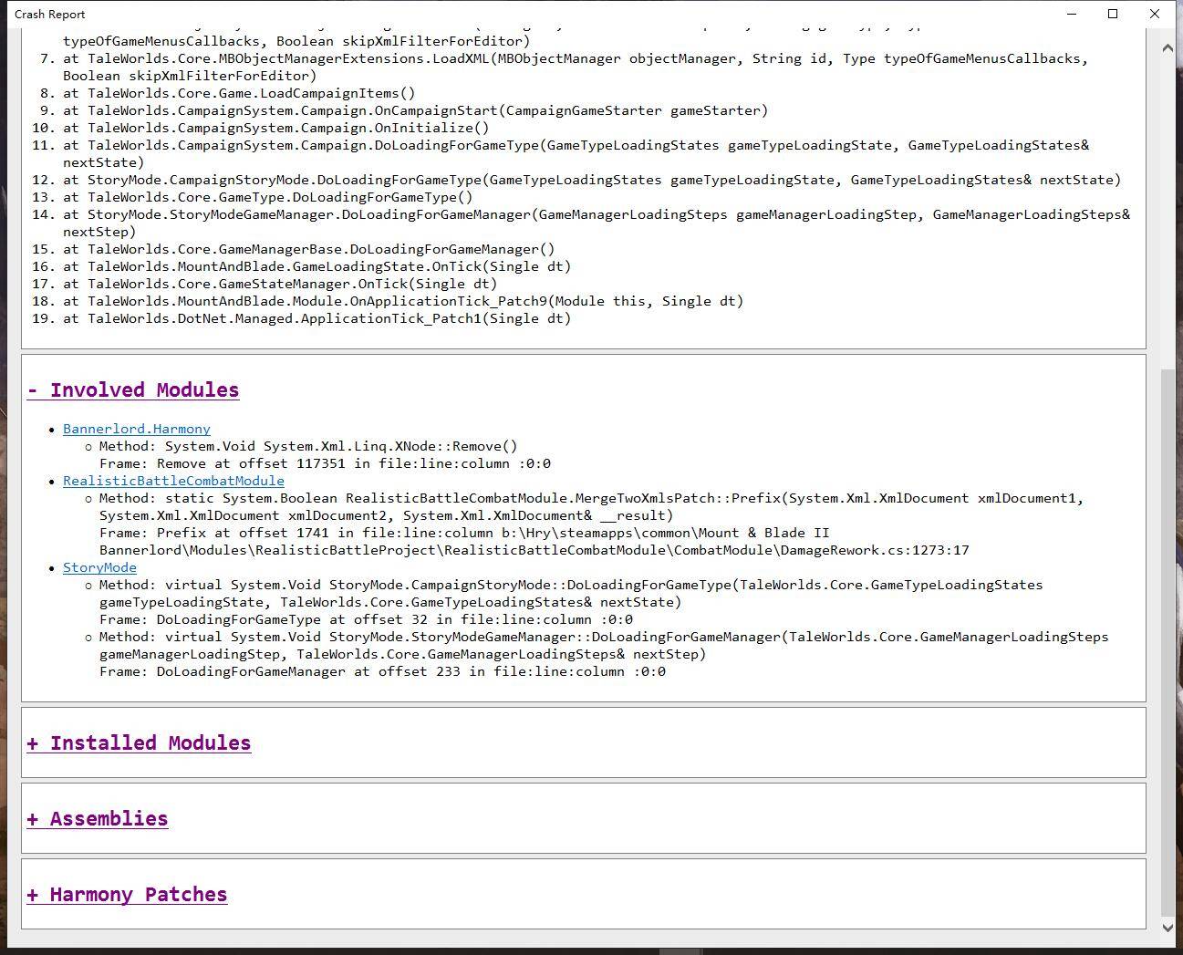Open the Bannerlord.Harmony module link
1183x955 pixels.
[x=137, y=429]
